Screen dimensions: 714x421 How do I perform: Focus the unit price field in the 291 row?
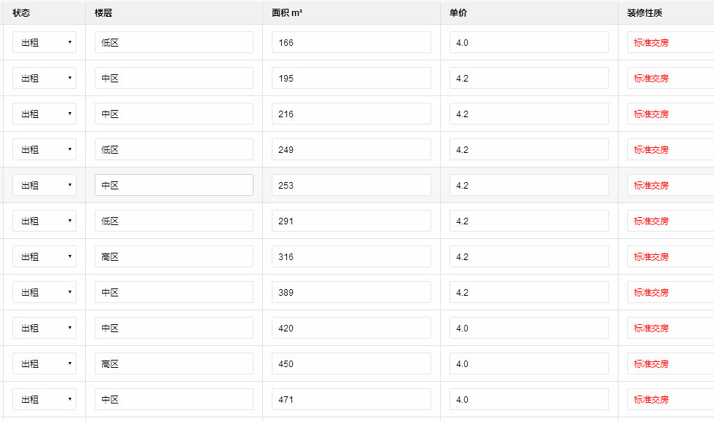[x=529, y=221]
